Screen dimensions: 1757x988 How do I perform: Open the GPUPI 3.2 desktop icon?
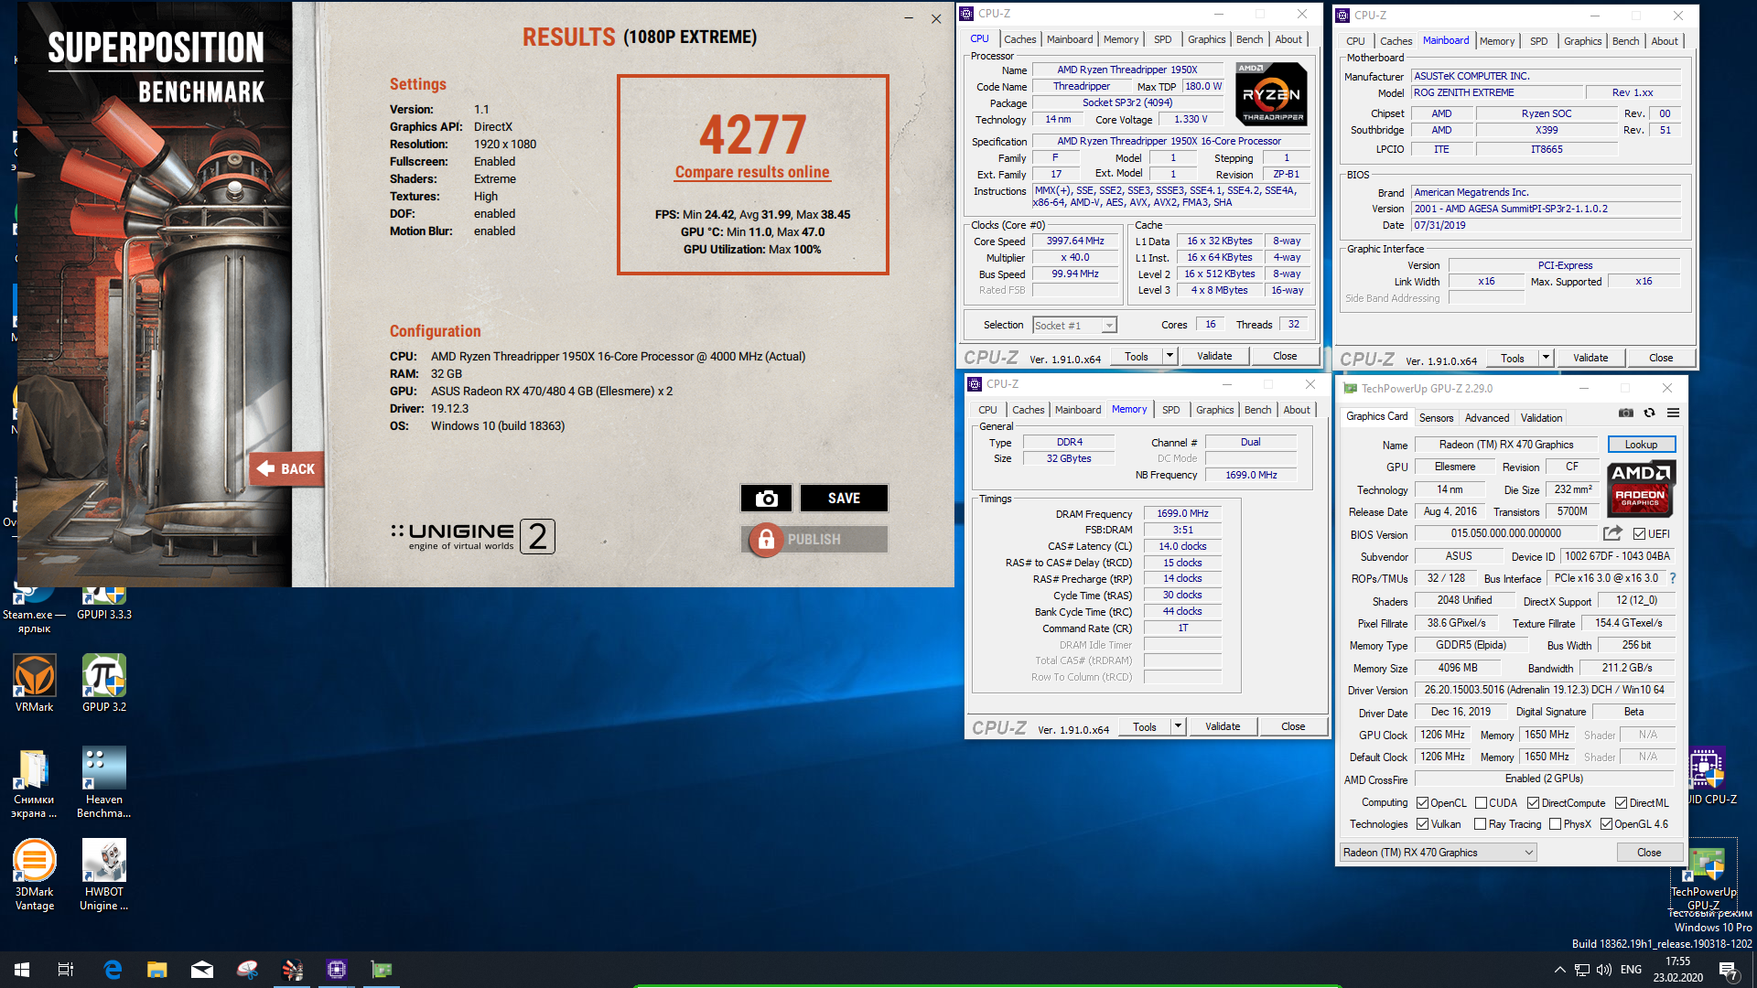coord(104,683)
